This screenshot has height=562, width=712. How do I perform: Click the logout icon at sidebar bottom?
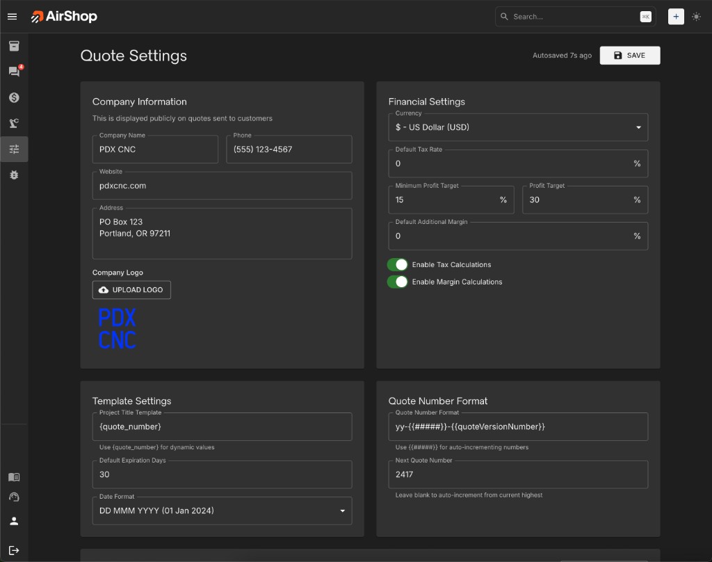13,549
